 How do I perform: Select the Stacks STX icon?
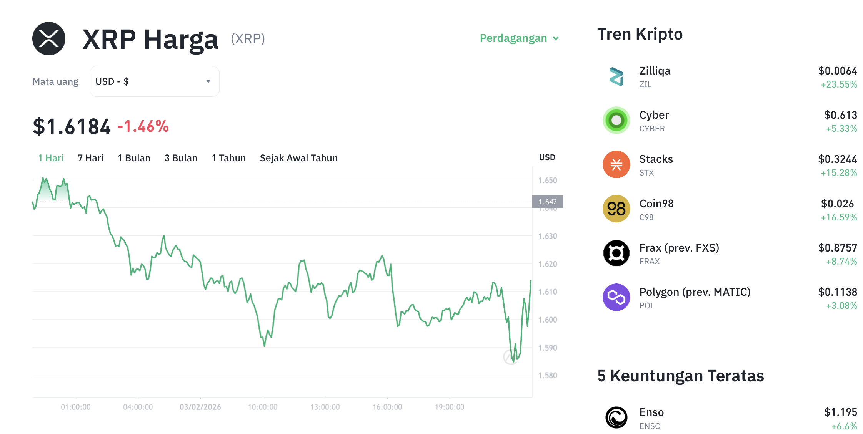pos(616,164)
